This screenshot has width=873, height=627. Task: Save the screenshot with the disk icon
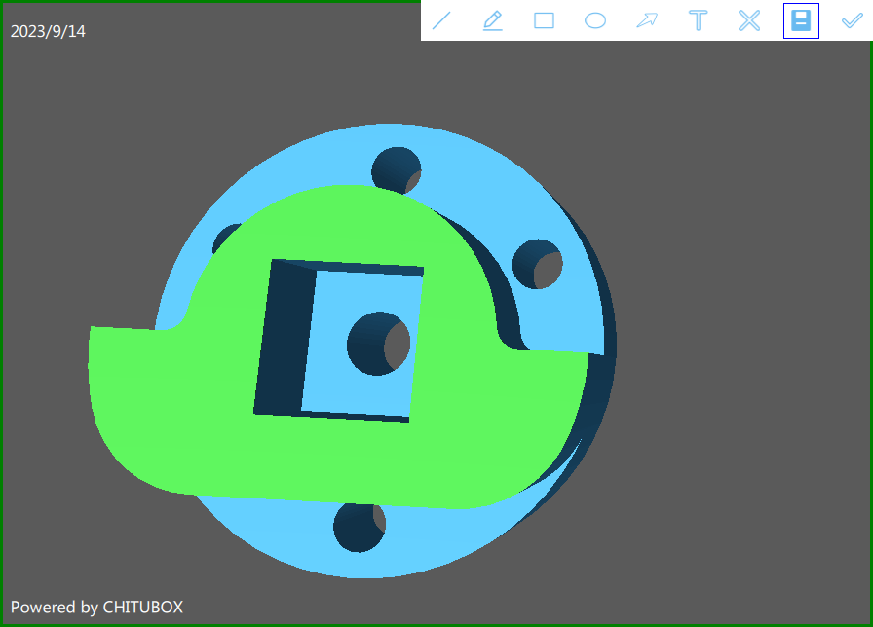(801, 20)
